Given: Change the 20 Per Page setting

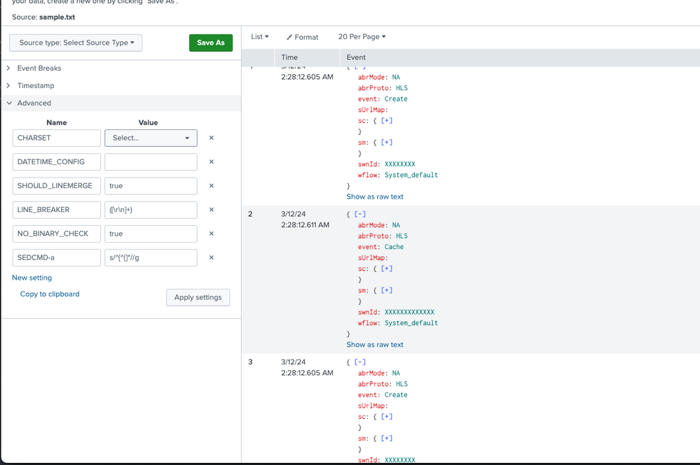Looking at the screenshot, I should coord(362,37).
